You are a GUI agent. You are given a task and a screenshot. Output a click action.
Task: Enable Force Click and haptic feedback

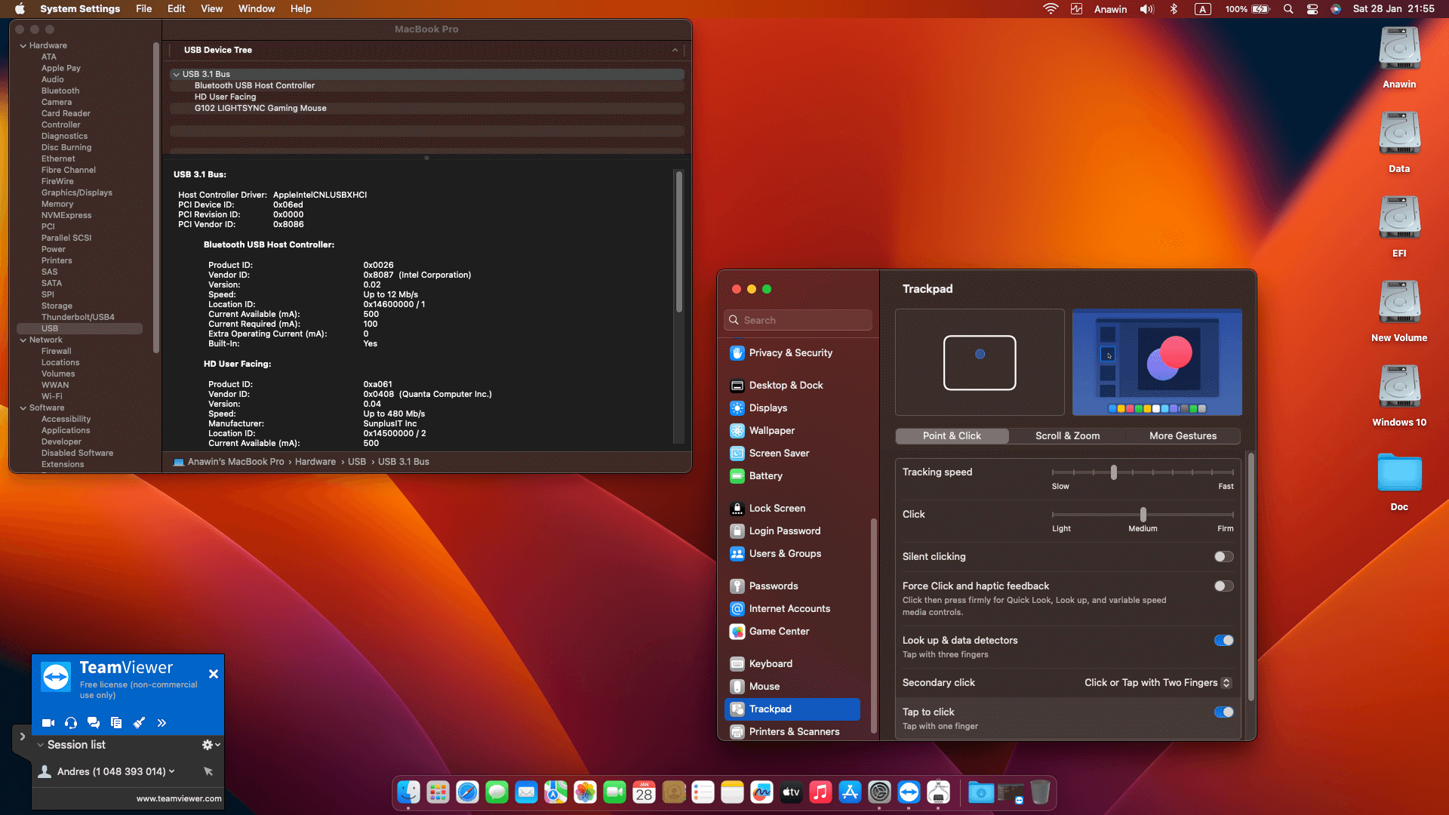point(1223,586)
